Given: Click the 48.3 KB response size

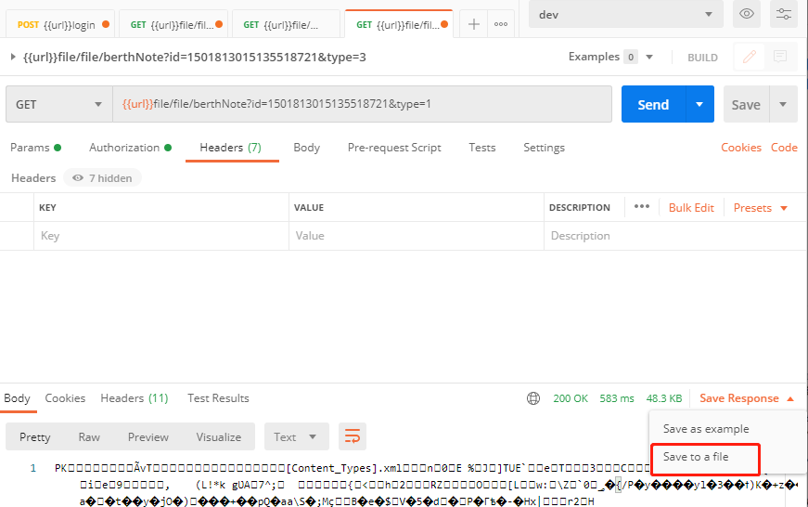Looking at the screenshot, I should [663, 398].
